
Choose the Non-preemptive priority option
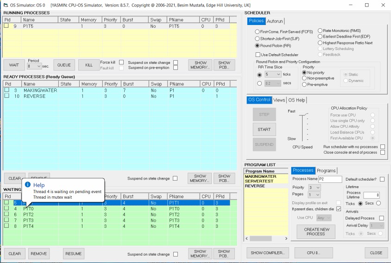pyautogui.click(x=304, y=78)
